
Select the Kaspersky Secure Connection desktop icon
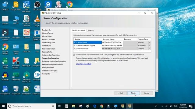pyautogui.click(x=27, y=77)
